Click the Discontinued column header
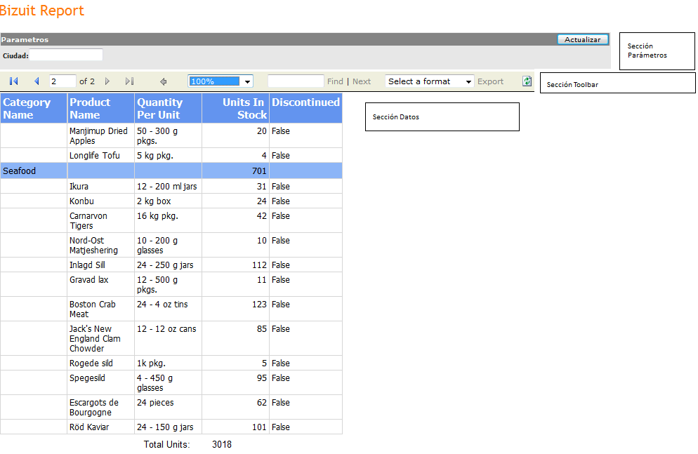The height and width of the screenshot is (454, 698). pos(305,102)
